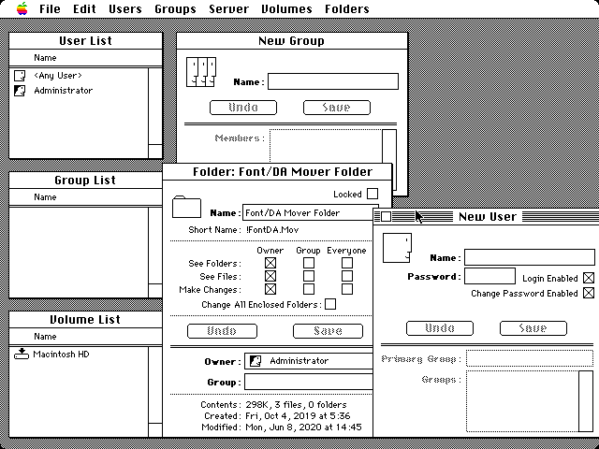Toggle Owner See Files checkbox

270,276
